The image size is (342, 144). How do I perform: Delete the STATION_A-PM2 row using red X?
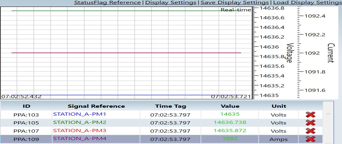310,123
